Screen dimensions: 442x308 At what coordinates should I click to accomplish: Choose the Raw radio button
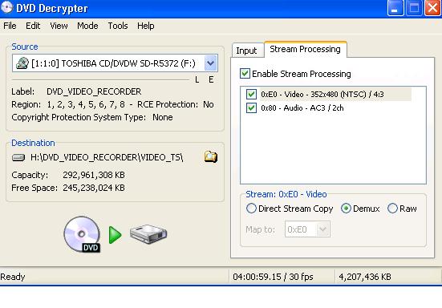point(392,209)
